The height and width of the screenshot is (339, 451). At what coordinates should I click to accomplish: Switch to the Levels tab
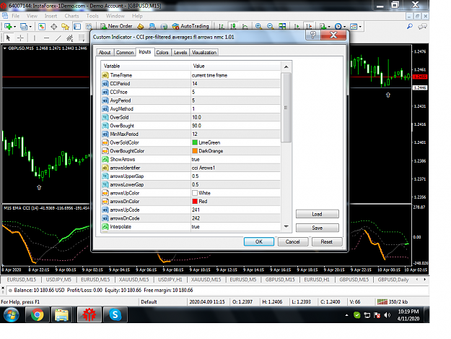click(x=180, y=53)
